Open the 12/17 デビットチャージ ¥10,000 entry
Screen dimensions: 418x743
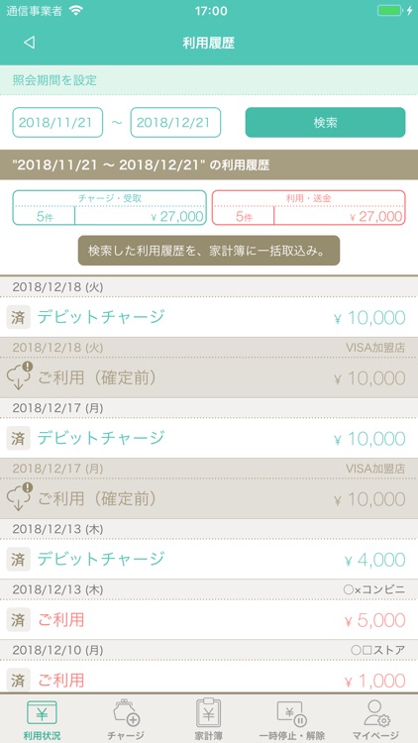209,438
